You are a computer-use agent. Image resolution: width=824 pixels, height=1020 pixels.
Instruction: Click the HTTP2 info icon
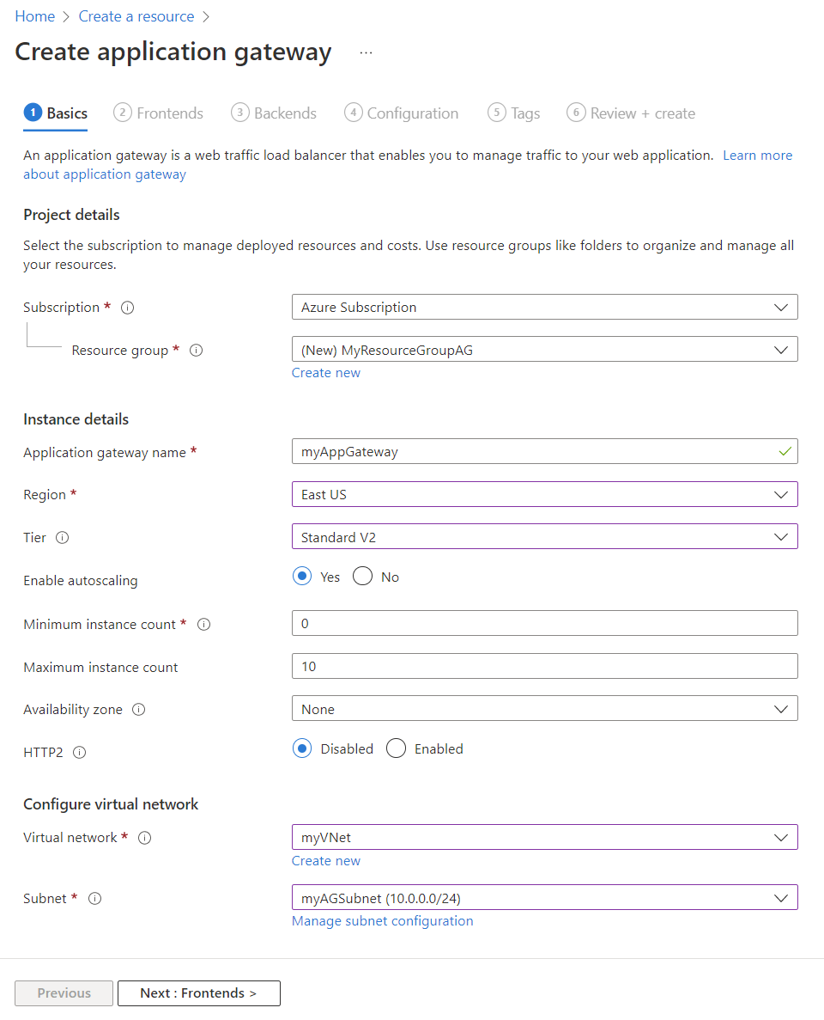[x=79, y=753]
